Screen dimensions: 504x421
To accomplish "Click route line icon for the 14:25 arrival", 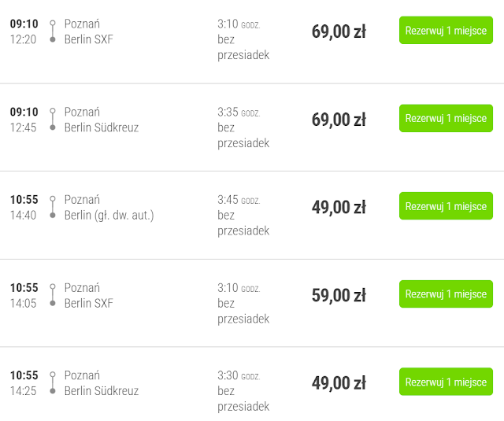I will tap(53, 383).
